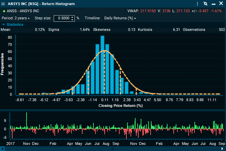
Task: Click the ANSS - ANSYS INC instrument label
Action: pyautogui.click(x=23, y=11)
